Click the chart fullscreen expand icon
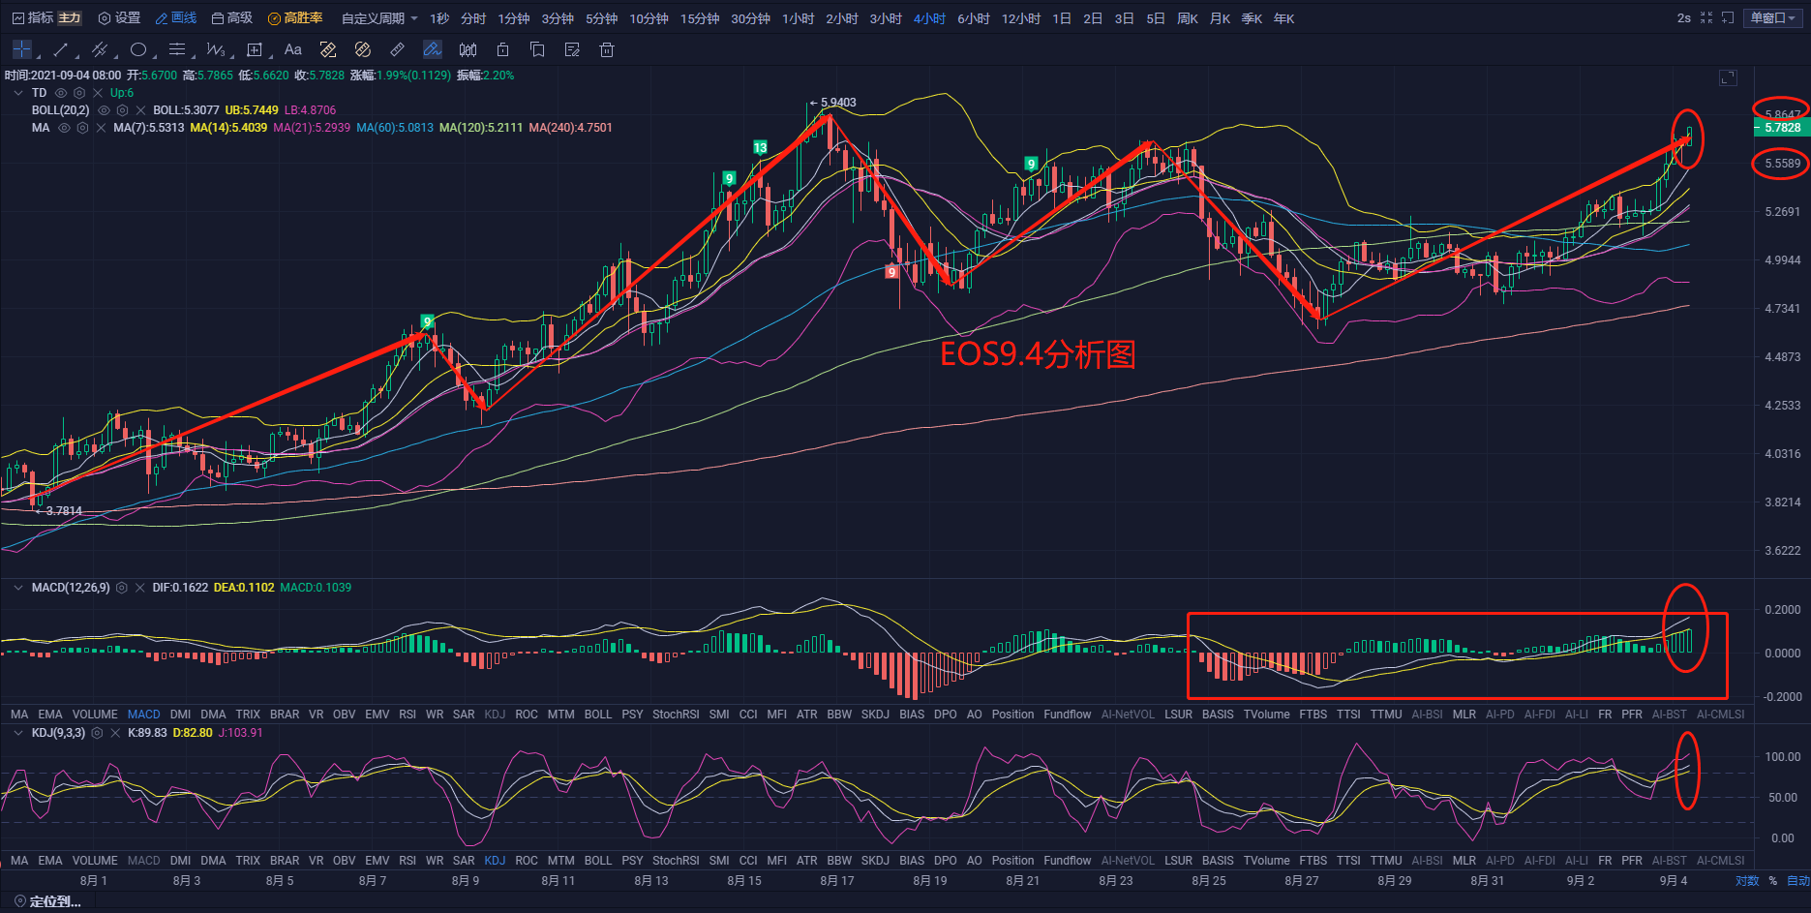 1728,78
